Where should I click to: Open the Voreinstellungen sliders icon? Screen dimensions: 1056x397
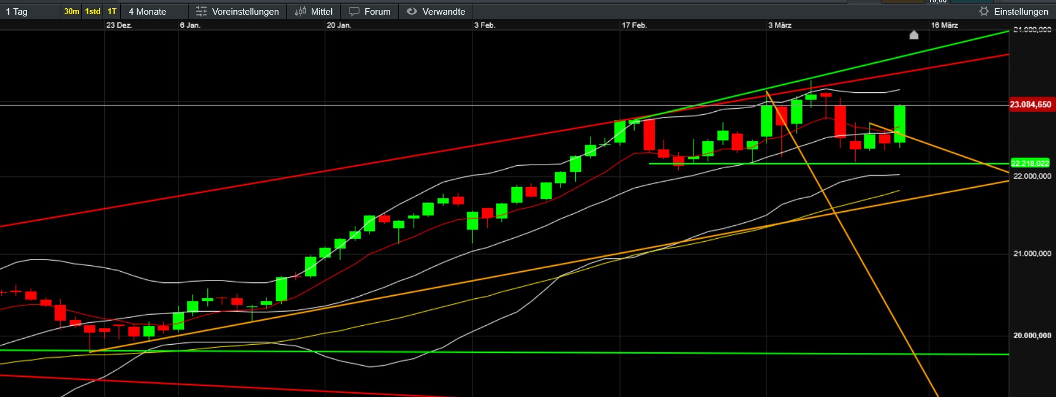(x=202, y=11)
